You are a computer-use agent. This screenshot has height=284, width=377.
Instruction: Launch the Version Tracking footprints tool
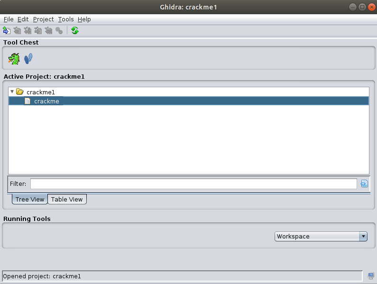28,59
